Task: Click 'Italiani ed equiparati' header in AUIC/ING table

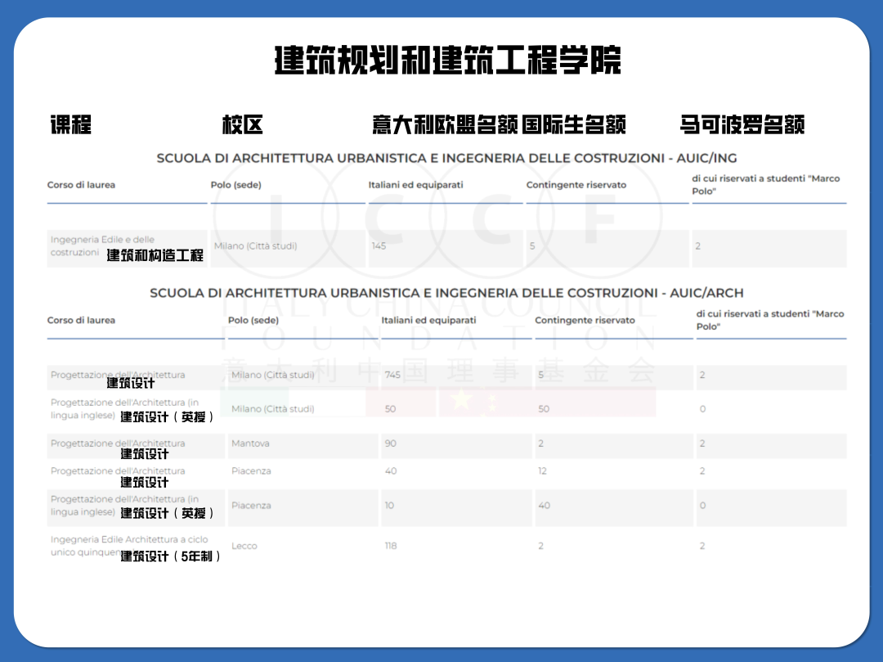Action: click(x=415, y=185)
